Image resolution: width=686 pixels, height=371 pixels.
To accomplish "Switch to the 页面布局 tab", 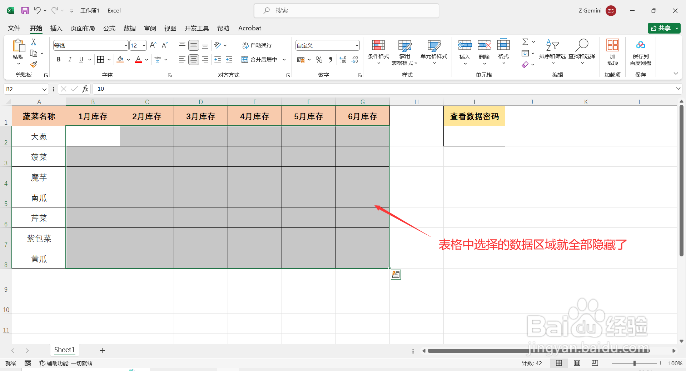I will click(83, 28).
